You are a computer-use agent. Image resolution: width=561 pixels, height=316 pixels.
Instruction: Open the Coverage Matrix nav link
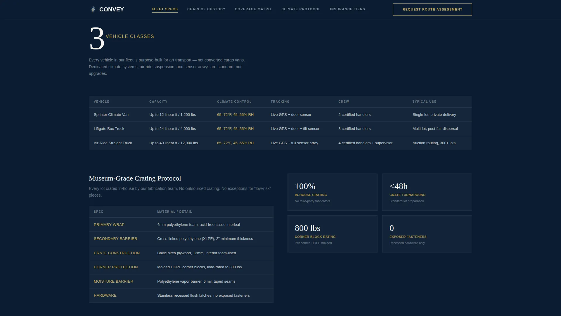tap(253, 9)
